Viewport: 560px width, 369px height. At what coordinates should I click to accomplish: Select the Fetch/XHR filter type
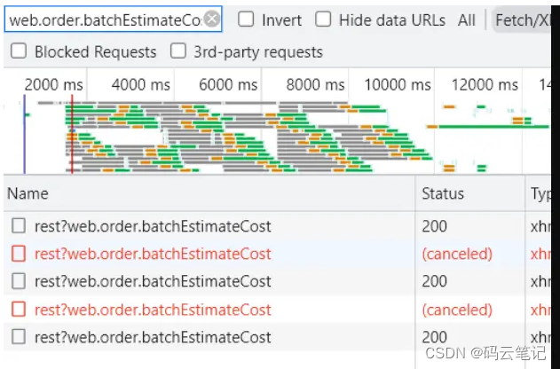pyautogui.click(x=523, y=20)
